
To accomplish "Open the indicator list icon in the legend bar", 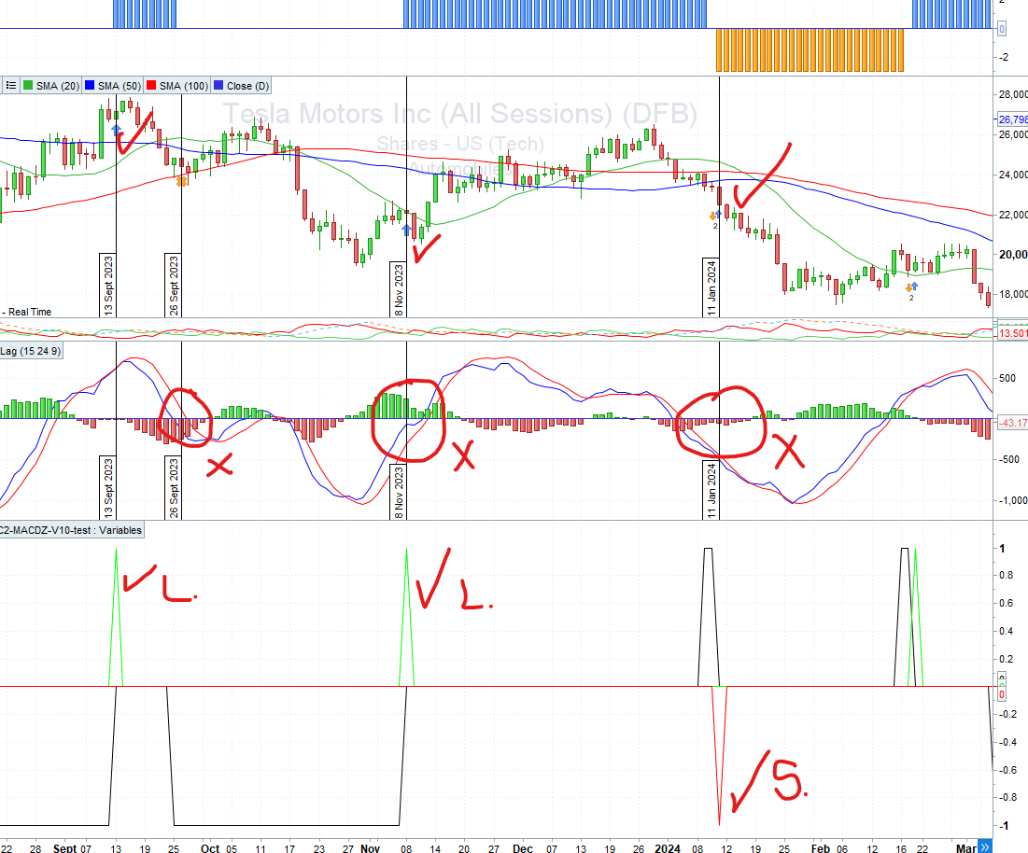I will click(11, 86).
